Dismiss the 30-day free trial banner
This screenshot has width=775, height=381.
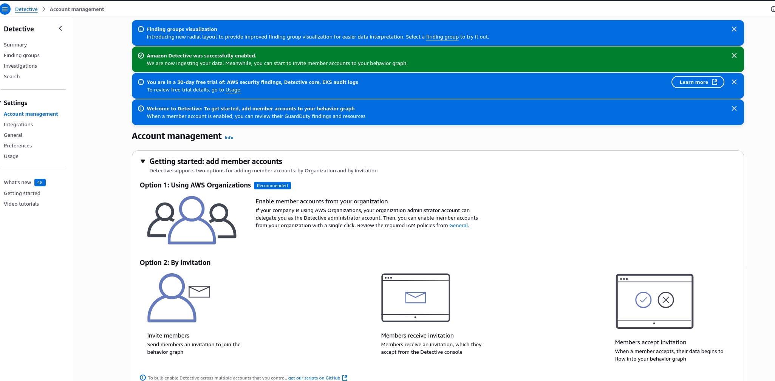point(734,82)
